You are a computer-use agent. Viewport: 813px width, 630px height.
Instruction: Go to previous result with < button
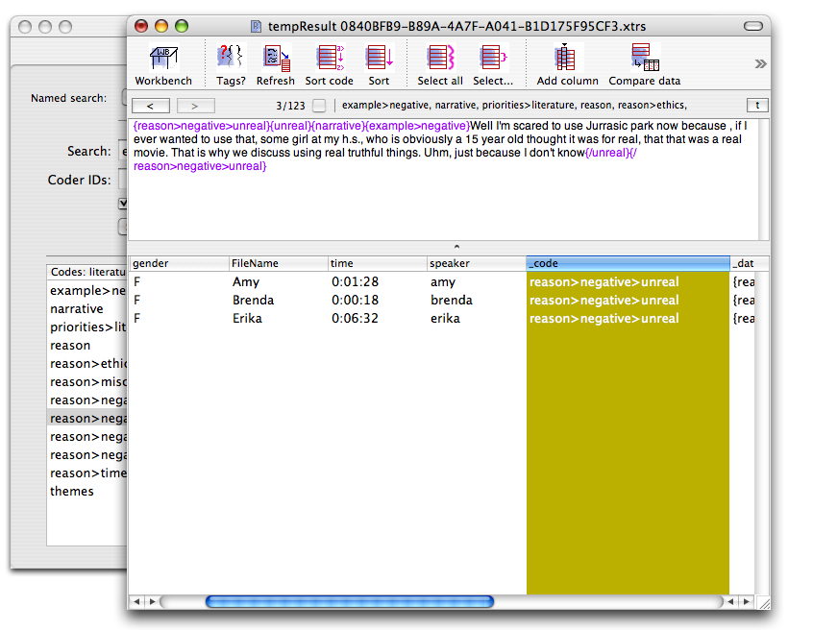point(150,106)
